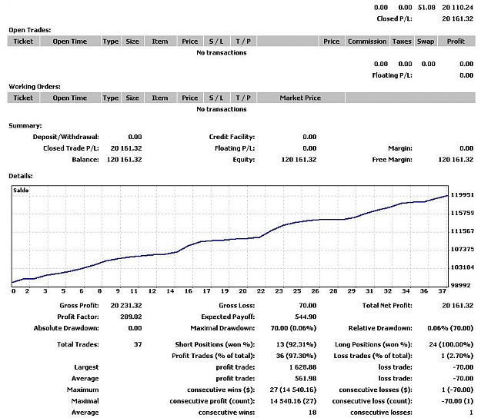Click 'consecutive wins ($):' label

pyautogui.click(x=221, y=390)
